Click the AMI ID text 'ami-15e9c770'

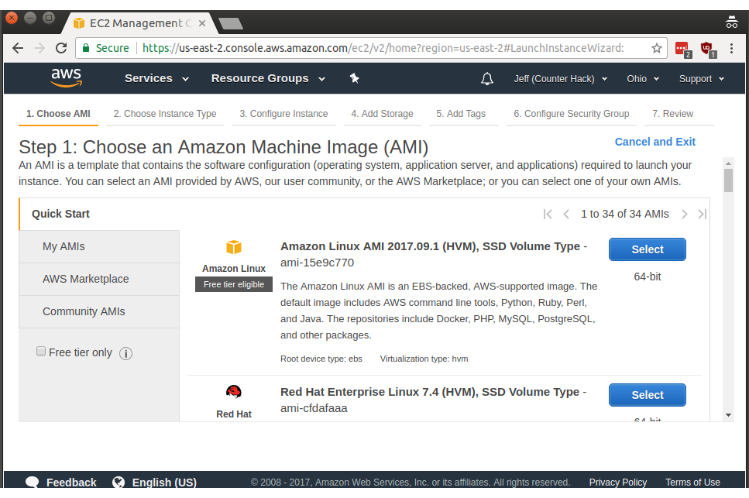point(317,263)
